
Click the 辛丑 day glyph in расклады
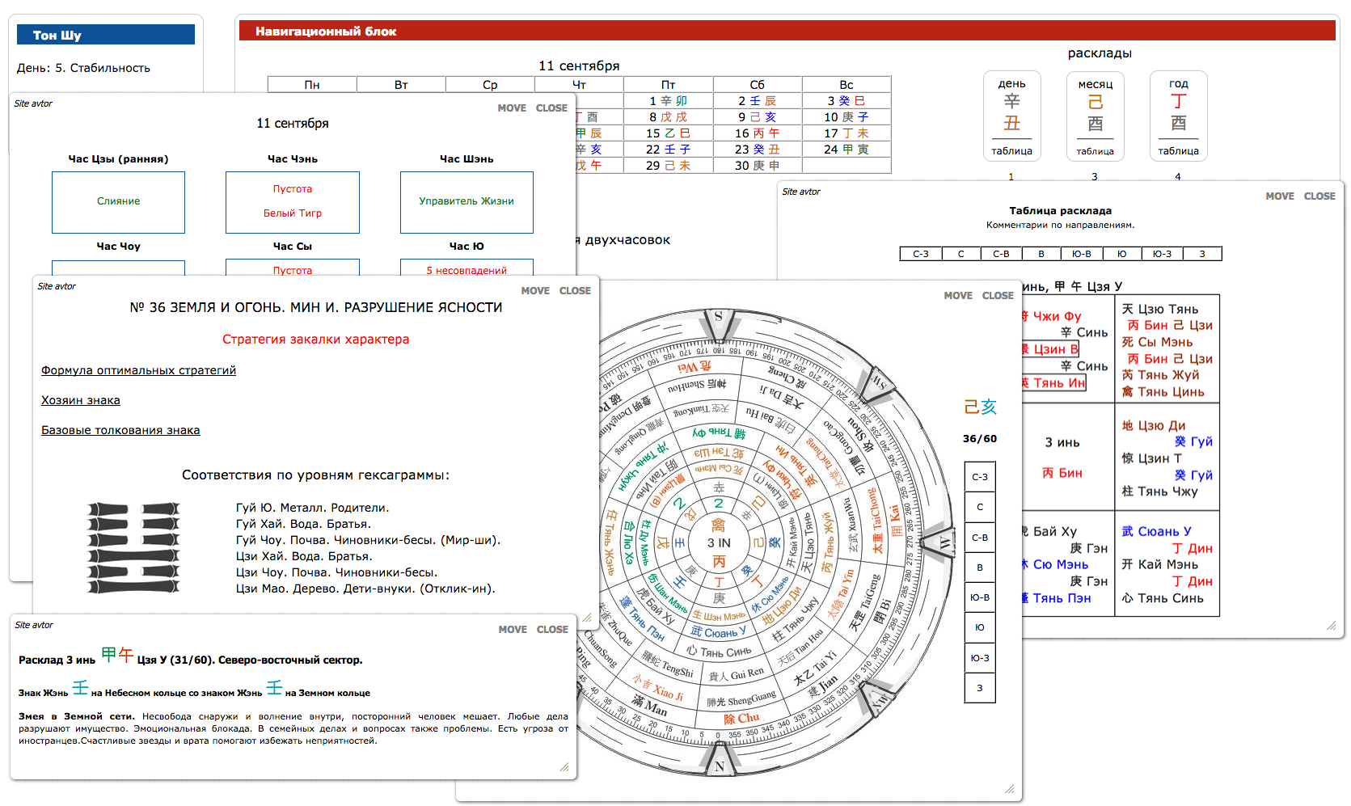pyautogui.click(x=1011, y=112)
